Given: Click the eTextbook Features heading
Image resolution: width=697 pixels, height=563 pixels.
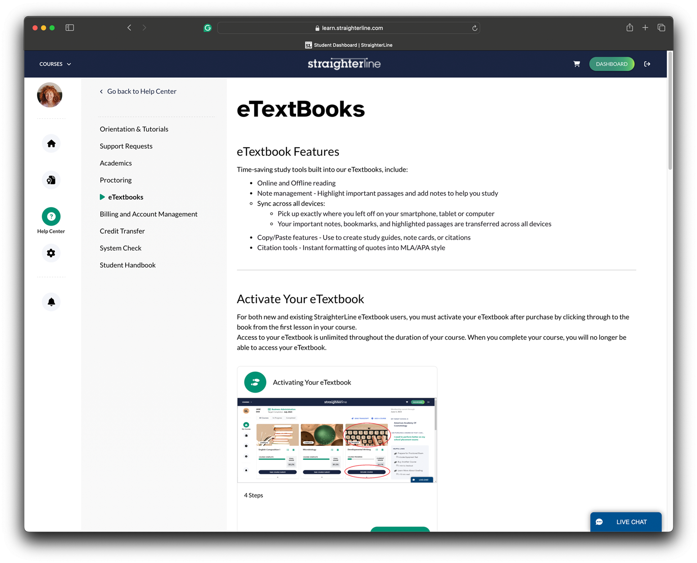Looking at the screenshot, I should point(288,152).
